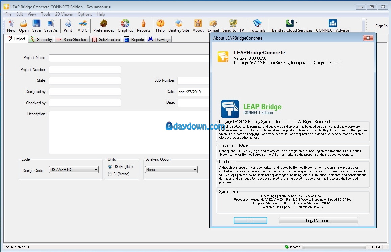The width and height of the screenshot is (391, 252).
Task: Open the 2D Viewer menu
Action: tap(64, 14)
